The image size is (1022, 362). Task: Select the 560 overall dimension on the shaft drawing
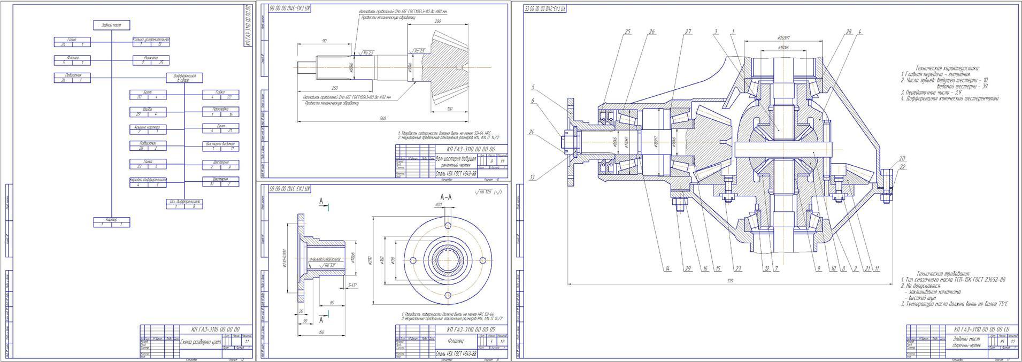(382, 118)
